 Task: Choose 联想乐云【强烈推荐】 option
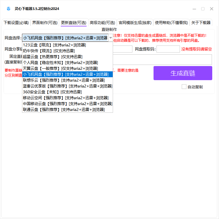(68, 80)
